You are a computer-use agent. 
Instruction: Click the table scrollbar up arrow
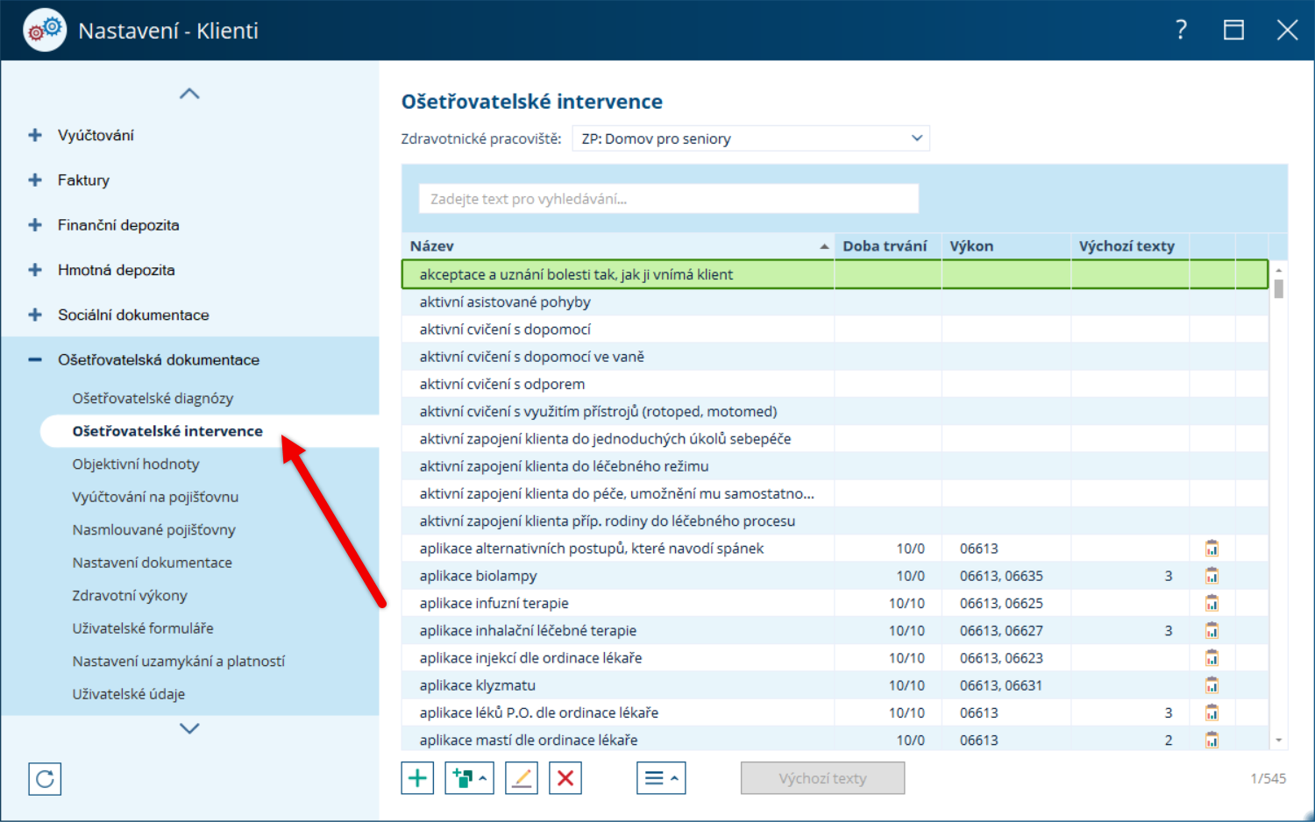click(x=1279, y=270)
